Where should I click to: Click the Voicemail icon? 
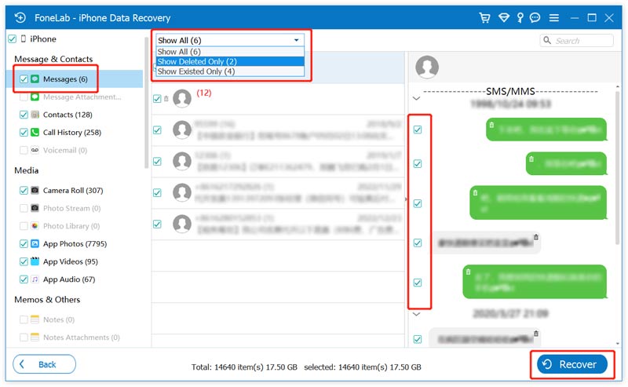pyautogui.click(x=35, y=150)
